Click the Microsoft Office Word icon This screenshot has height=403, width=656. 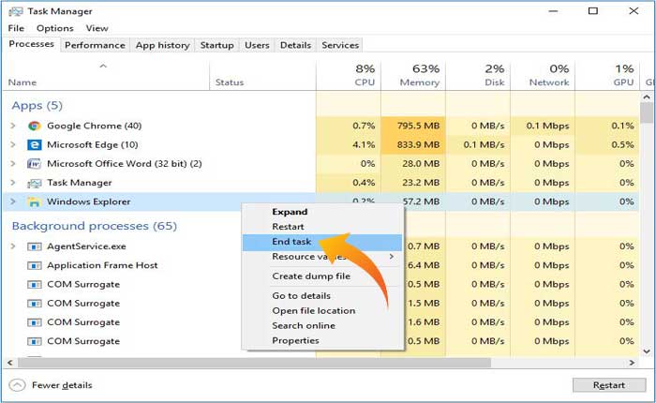(x=35, y=163)
